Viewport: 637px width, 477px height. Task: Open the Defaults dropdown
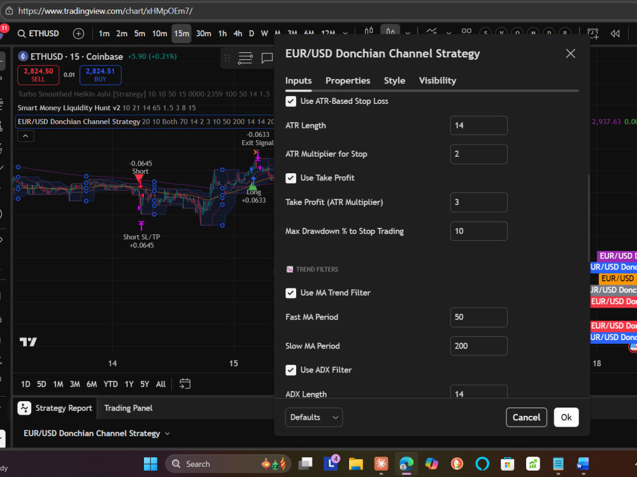313,417
